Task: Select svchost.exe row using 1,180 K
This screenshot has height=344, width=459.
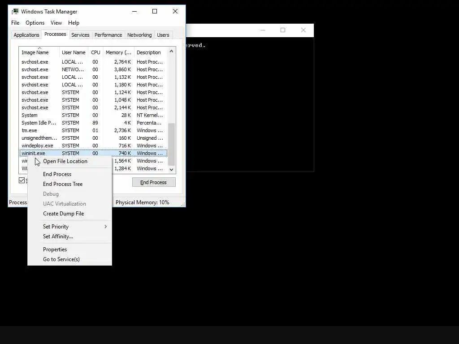Action: [x=93, y=85]
